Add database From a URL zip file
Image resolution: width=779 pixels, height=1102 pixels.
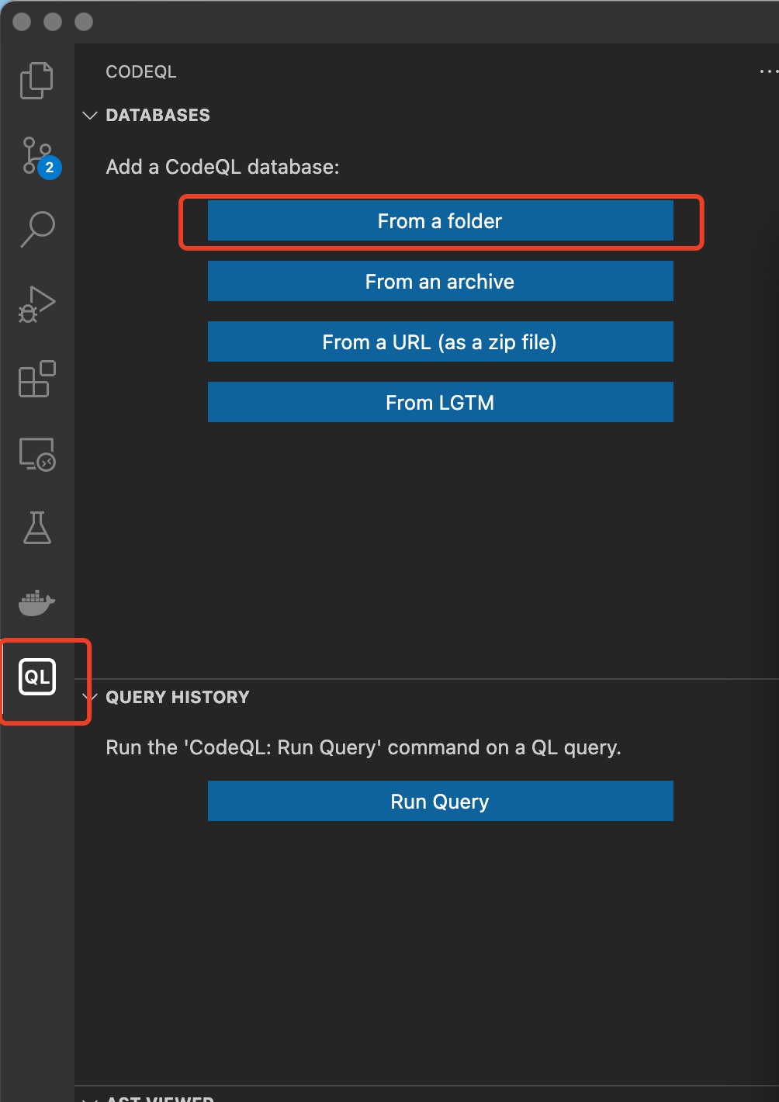440,341
